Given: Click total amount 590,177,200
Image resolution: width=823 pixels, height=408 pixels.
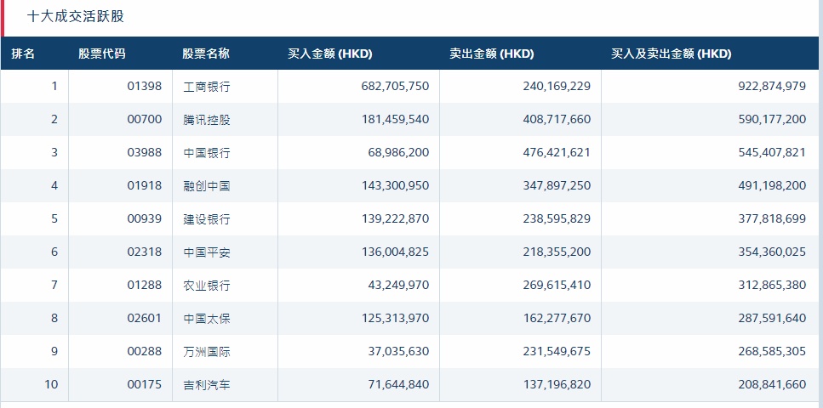Looking at the screenshot, I should click(772, 119).
